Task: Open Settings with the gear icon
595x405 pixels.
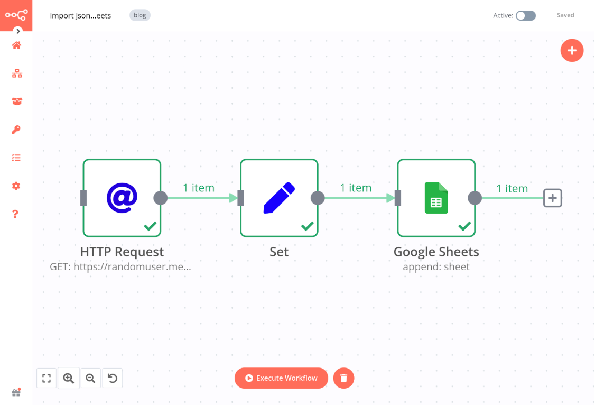Action: (16, 186)
